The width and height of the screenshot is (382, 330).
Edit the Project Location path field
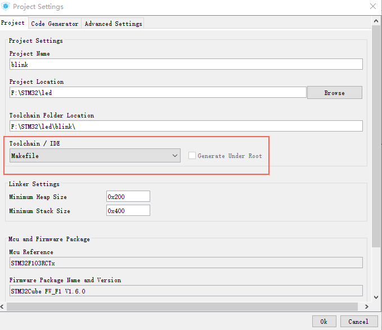coord(158,92)
